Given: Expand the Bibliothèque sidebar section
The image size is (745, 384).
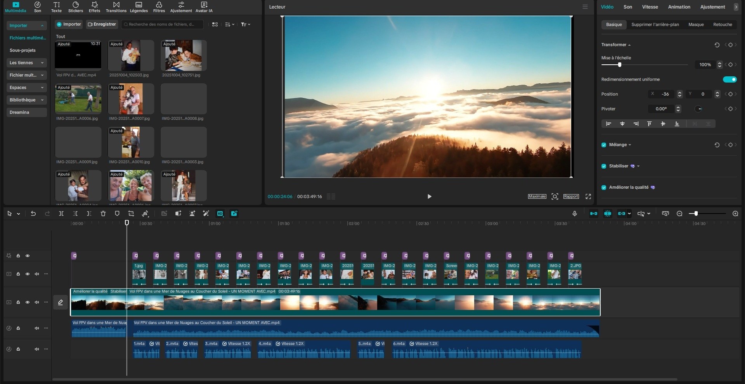Looking at the screenshot, I should 26,100.
